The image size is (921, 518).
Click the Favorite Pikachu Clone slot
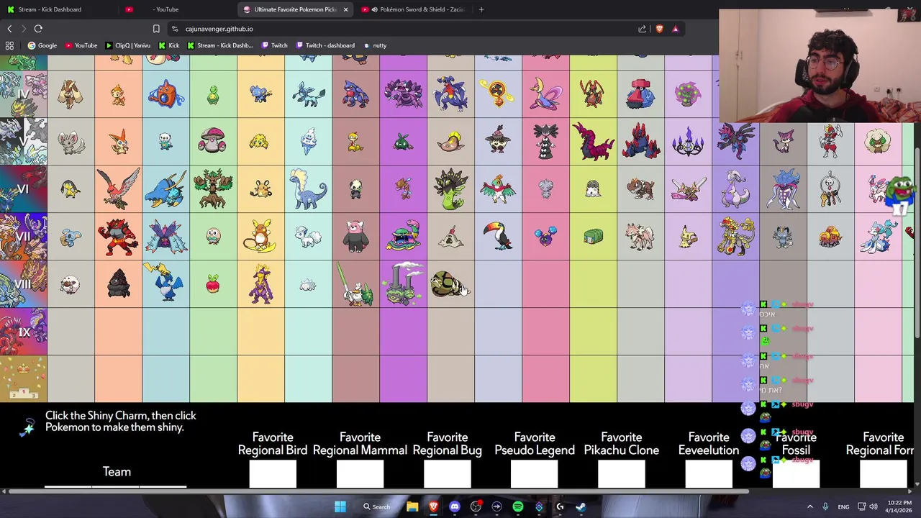click(622, 474)
